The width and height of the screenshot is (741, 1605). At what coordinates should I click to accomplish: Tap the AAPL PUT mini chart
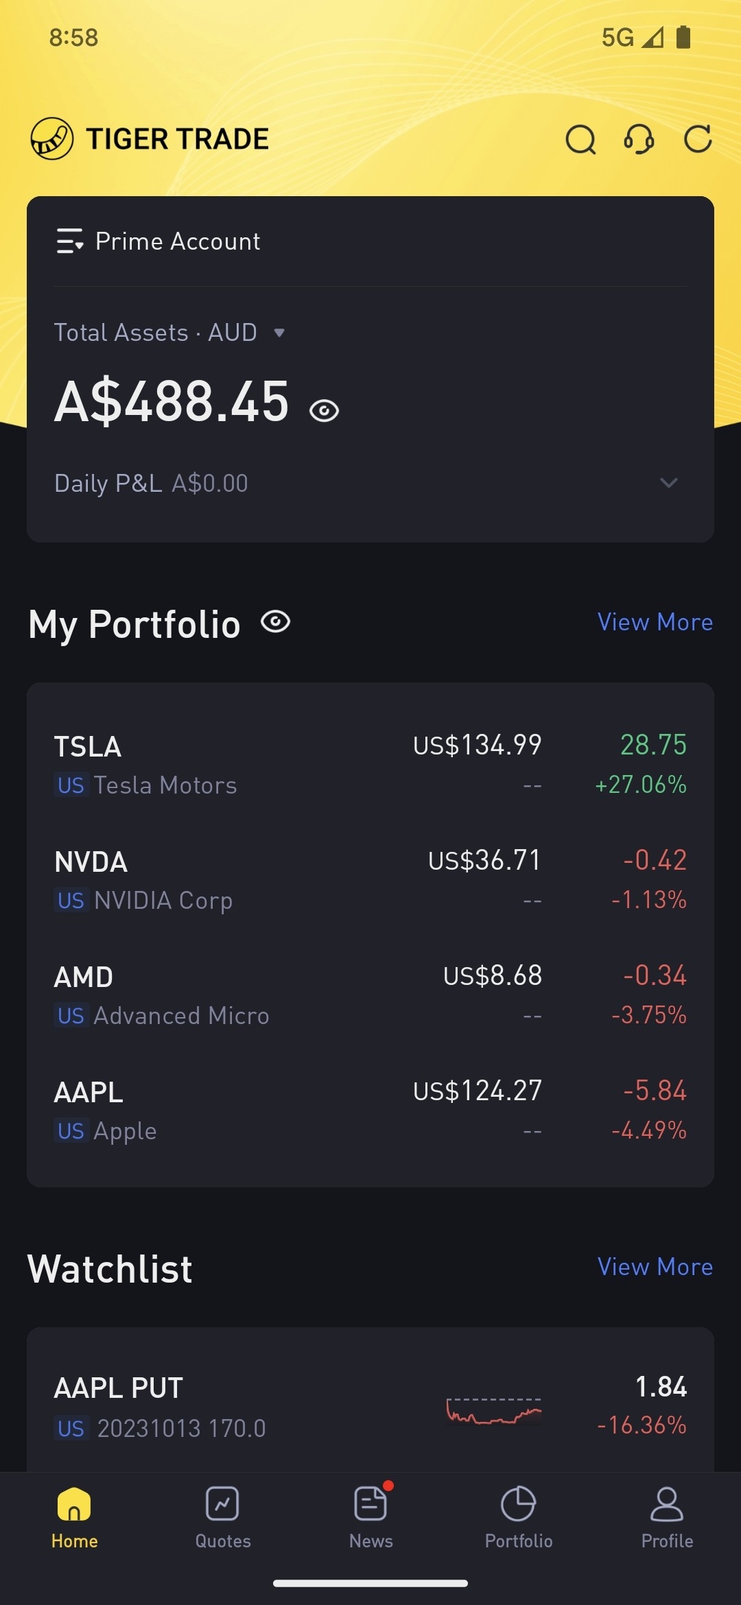494,1412
